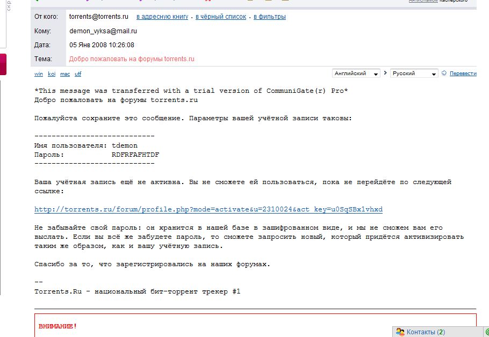The height and width of the screenshot is (337, 489).
Task: Switch encoding to utf
Action: coord(78,74)
